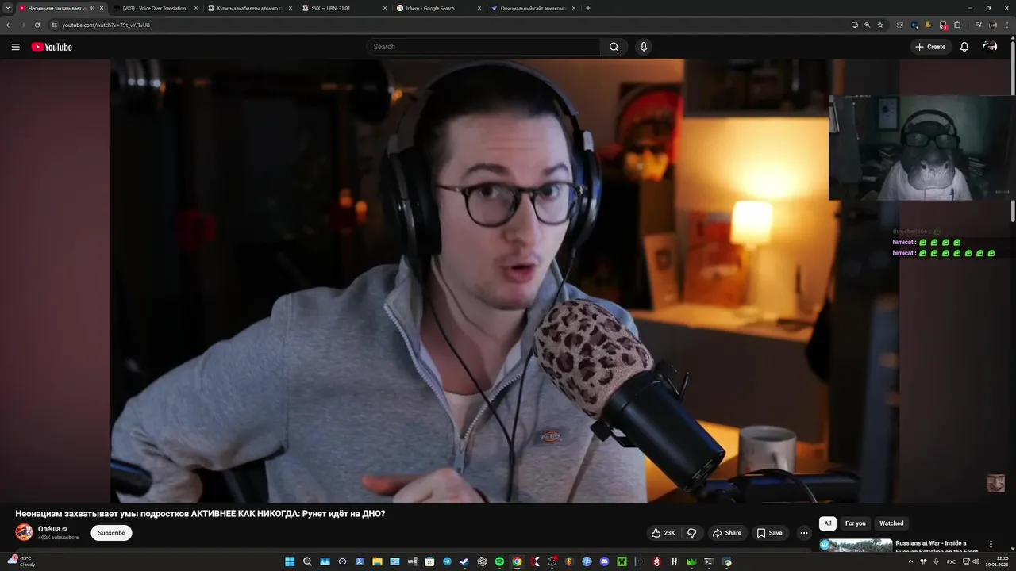Mute the YouTube tab audio icon
The image size is (1016, 571).
[x=92, y=8]
